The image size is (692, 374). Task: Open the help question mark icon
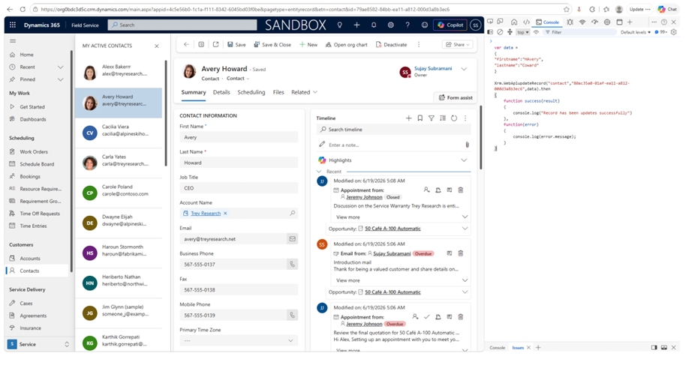click(x=408, y=25)
